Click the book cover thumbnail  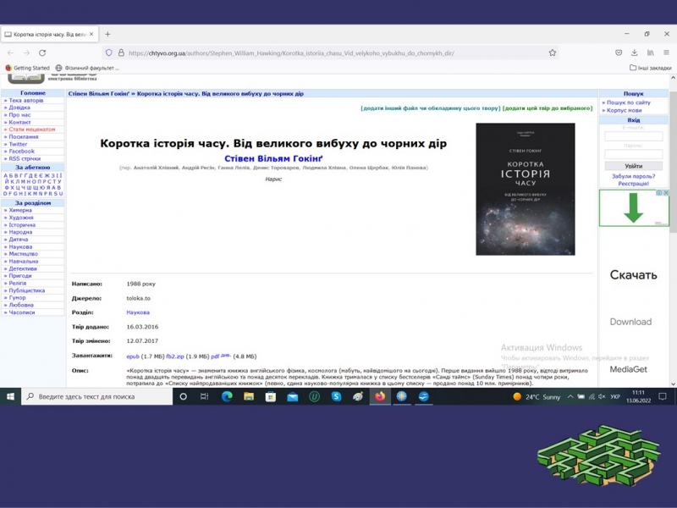[x=525, y=189]
